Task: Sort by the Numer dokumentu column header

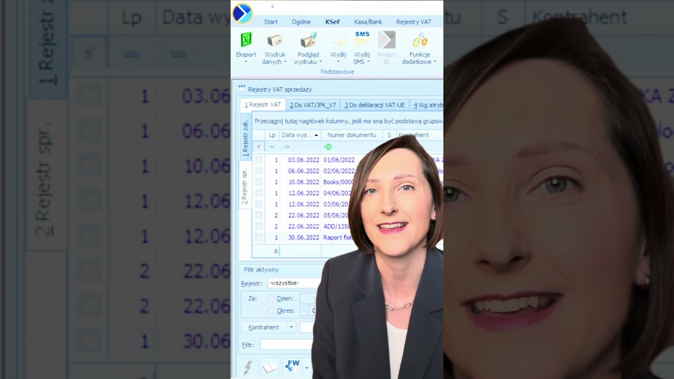Action: pos(352,135)
